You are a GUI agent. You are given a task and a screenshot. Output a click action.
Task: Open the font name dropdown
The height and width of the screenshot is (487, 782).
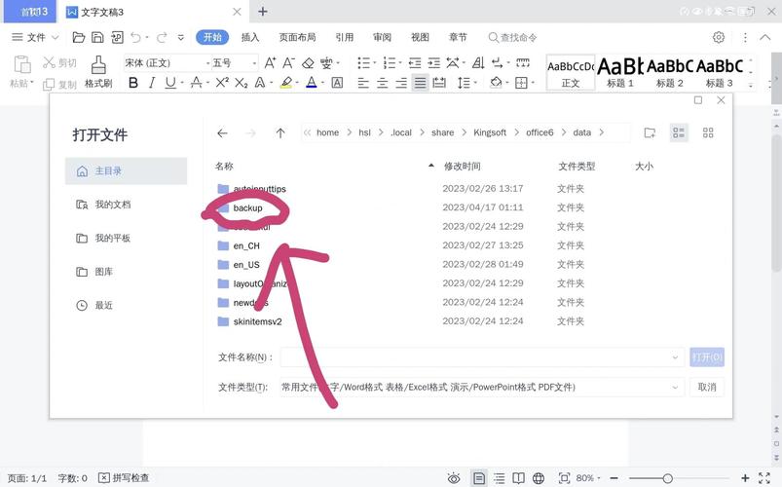(x=208, y=63)
